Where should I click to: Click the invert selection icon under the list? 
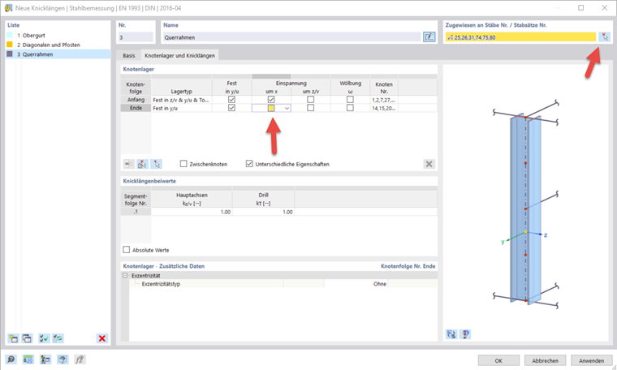[58, 338]
